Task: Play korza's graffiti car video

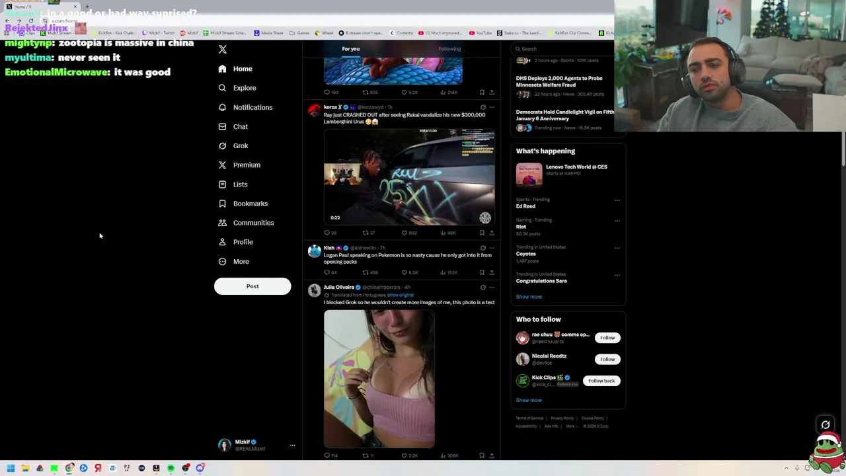Action: [409, 177]
